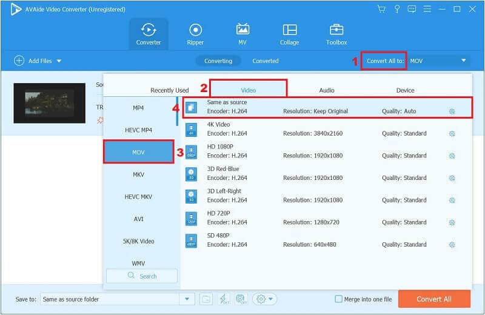Expand the Save to folder dropdown arrow
The width and height of the screenshot is (485, 315).
coord(187,299)
